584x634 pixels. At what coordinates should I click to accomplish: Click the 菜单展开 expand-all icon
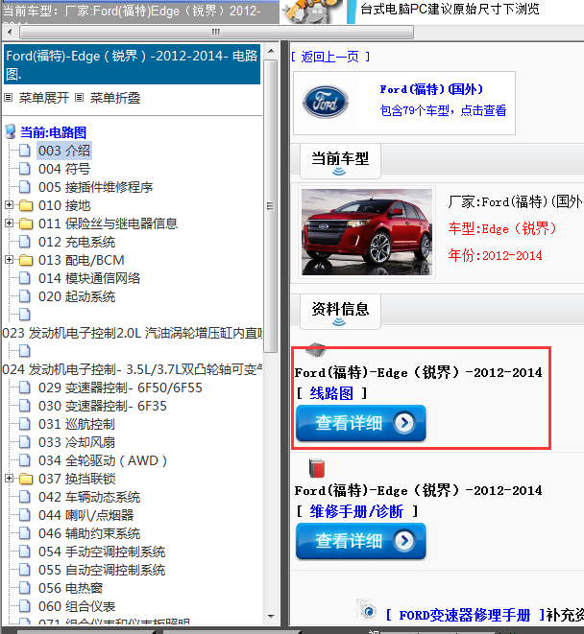9,98
